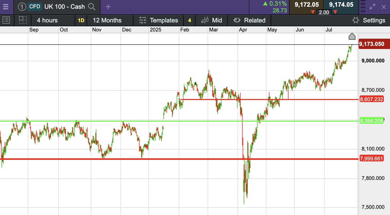
Task: Add a new chart tab with plus icon
Action: click(108, 7)
